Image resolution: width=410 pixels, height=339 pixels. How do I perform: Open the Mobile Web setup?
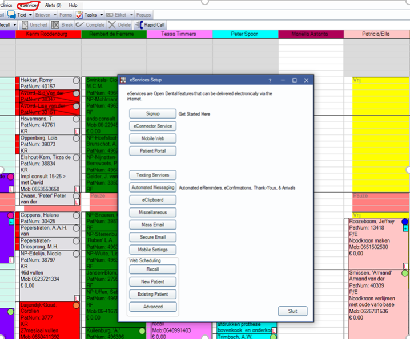coord(152,138)
